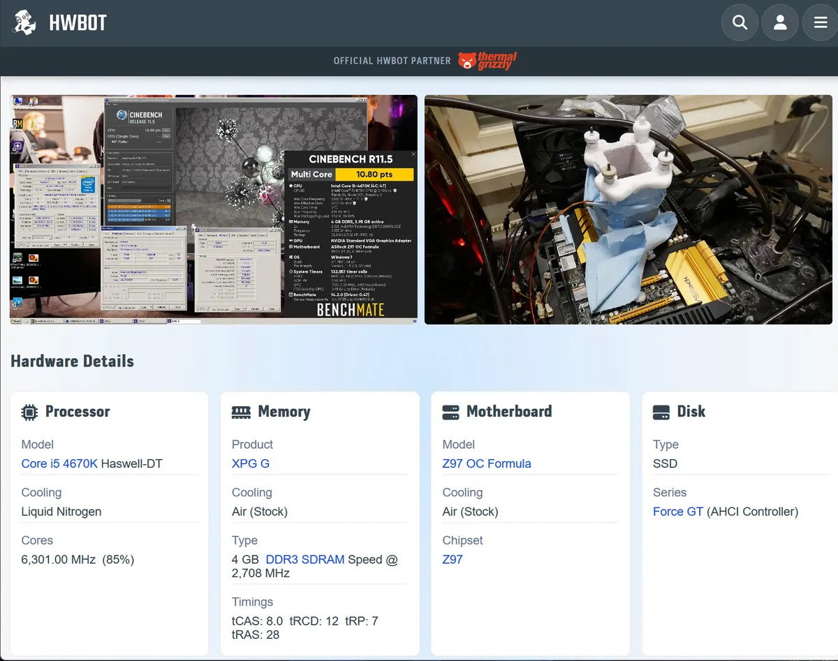Click the Disk drive icon
This screenshot has width=838, height=661.
point(661,412)
